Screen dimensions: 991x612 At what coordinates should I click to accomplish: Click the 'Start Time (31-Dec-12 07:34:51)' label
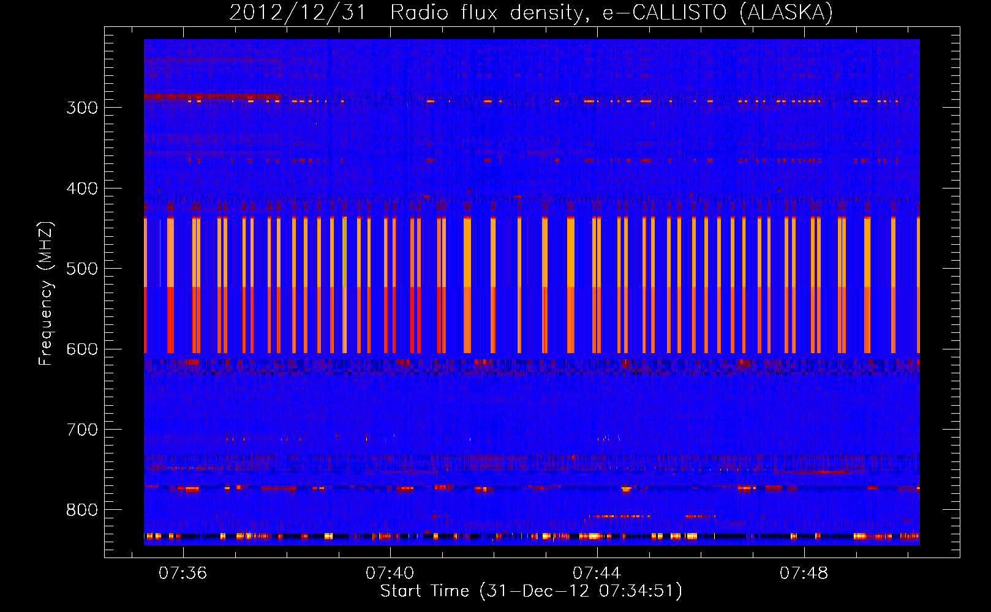coord(531,591)
